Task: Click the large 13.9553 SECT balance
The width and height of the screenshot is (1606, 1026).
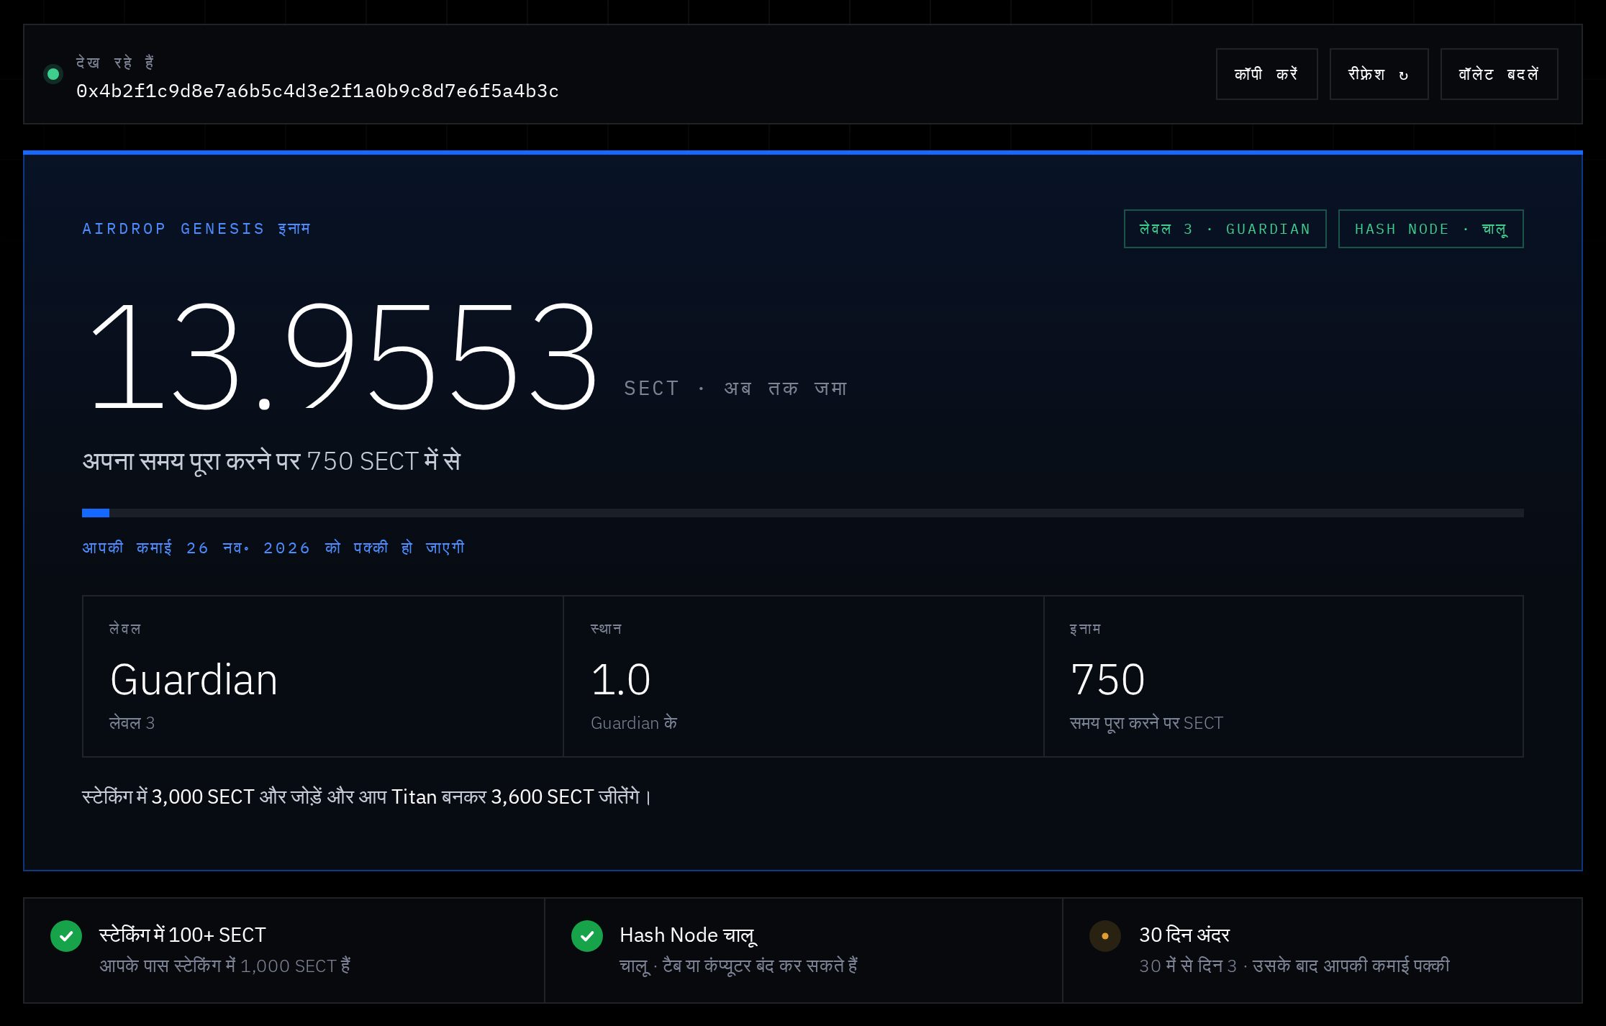Action: click(x=344, y=357)
